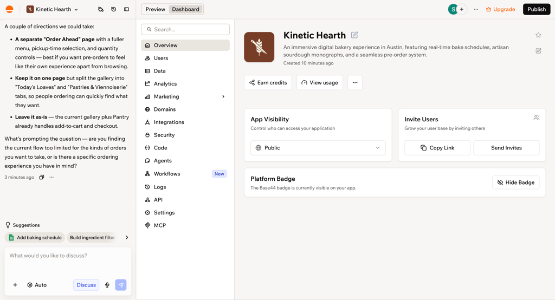555x300 pixels.
Task: Open the Security section
Action: pyautogui.click(x=185, y=135)
